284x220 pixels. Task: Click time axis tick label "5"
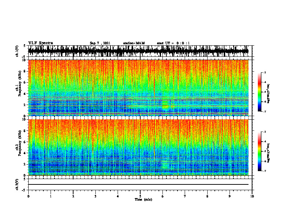point(140,196)
